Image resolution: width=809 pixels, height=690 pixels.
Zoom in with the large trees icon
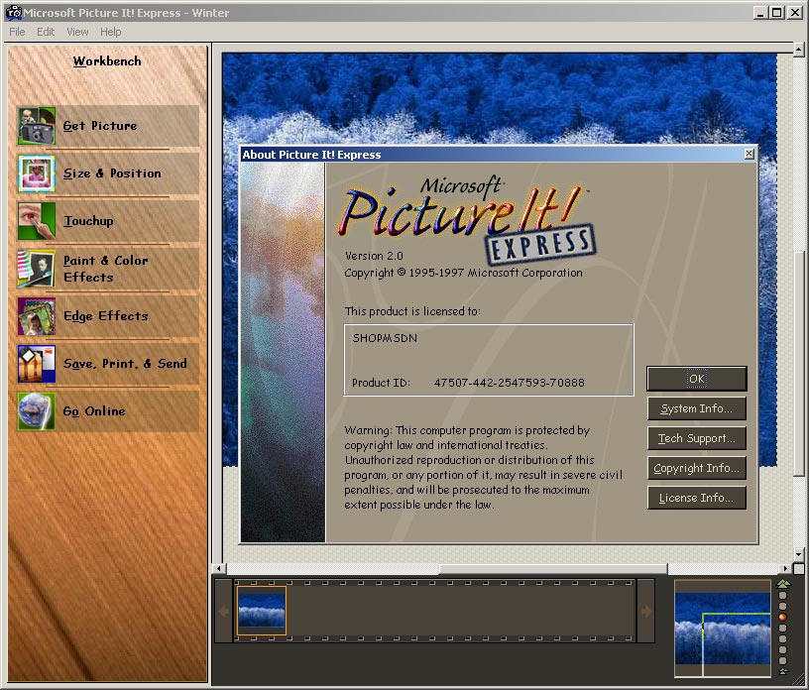pyautogui.click(x=783, y=584)
